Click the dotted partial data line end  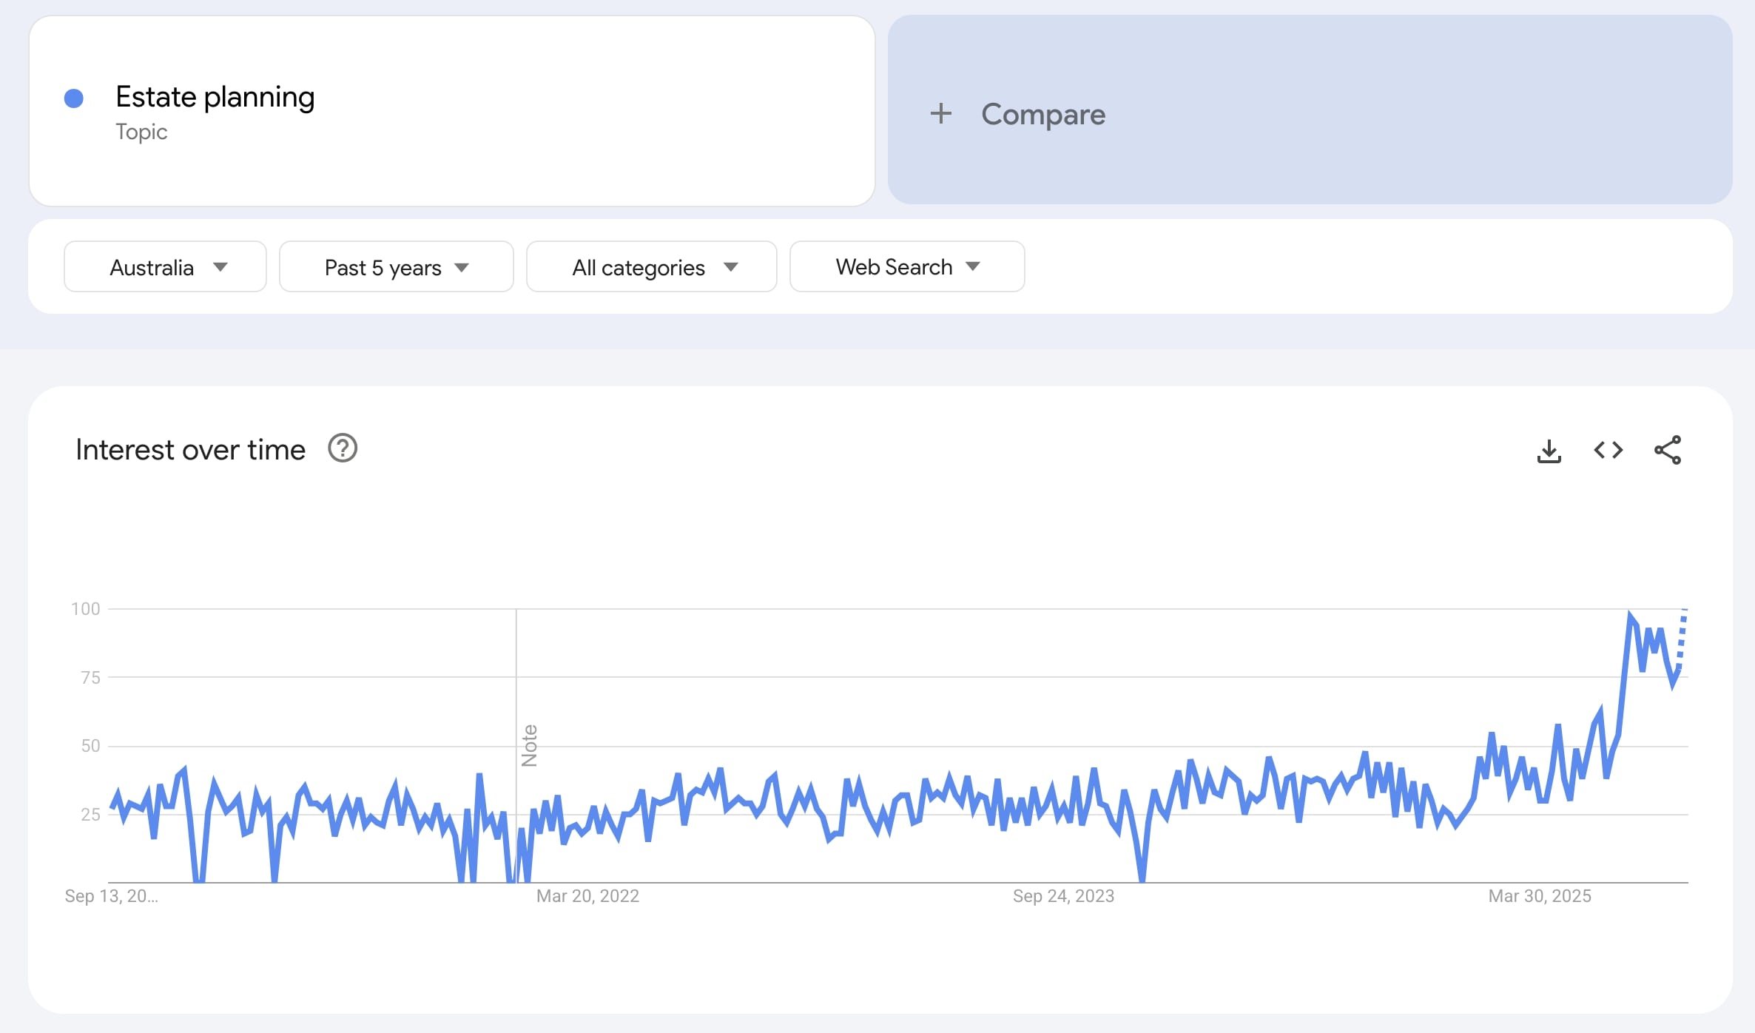click(x=1685, y=611)
